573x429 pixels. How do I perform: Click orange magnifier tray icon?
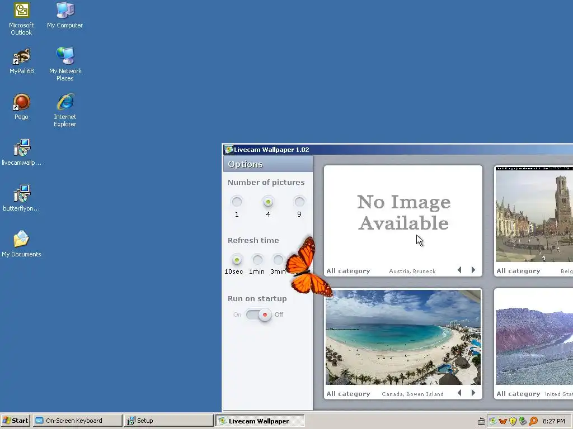tap(533, 421)
